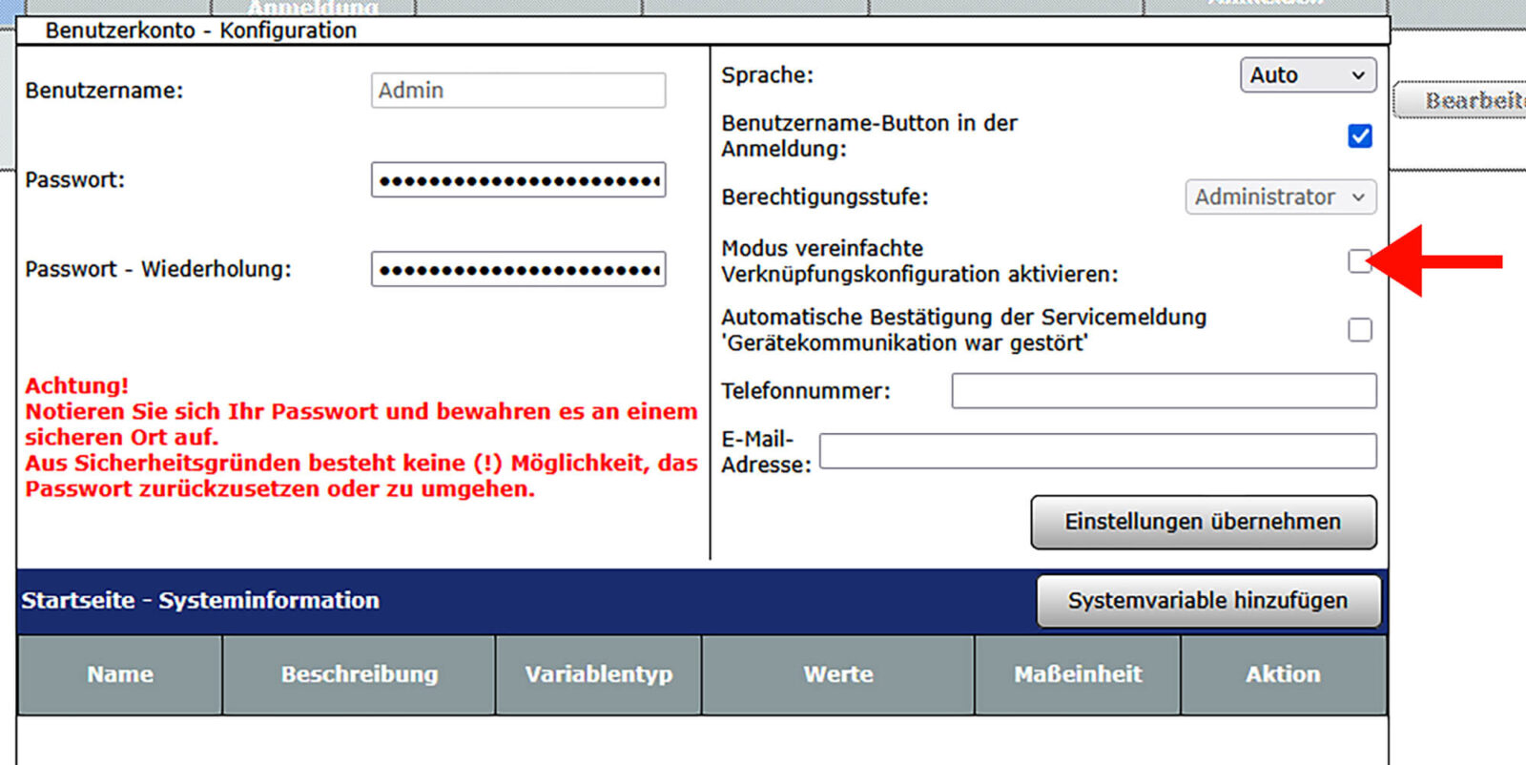Click the Passwort - Wiederholung field
Viewport: 1526px width, 765px height.
click(x=518, y=270)
